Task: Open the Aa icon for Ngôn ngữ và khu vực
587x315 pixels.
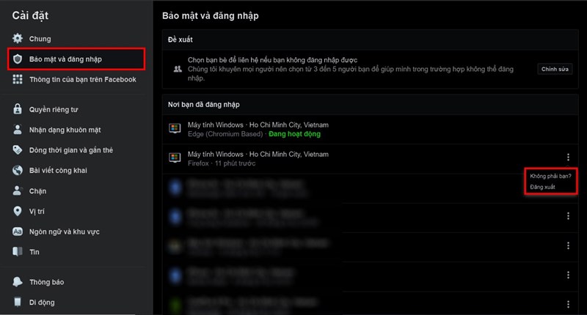Action: pyautogui.click(x=17, y=231)
